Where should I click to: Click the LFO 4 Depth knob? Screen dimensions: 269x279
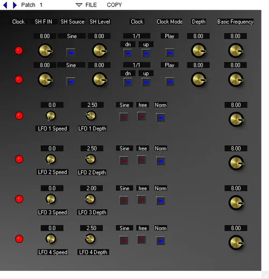90,239
